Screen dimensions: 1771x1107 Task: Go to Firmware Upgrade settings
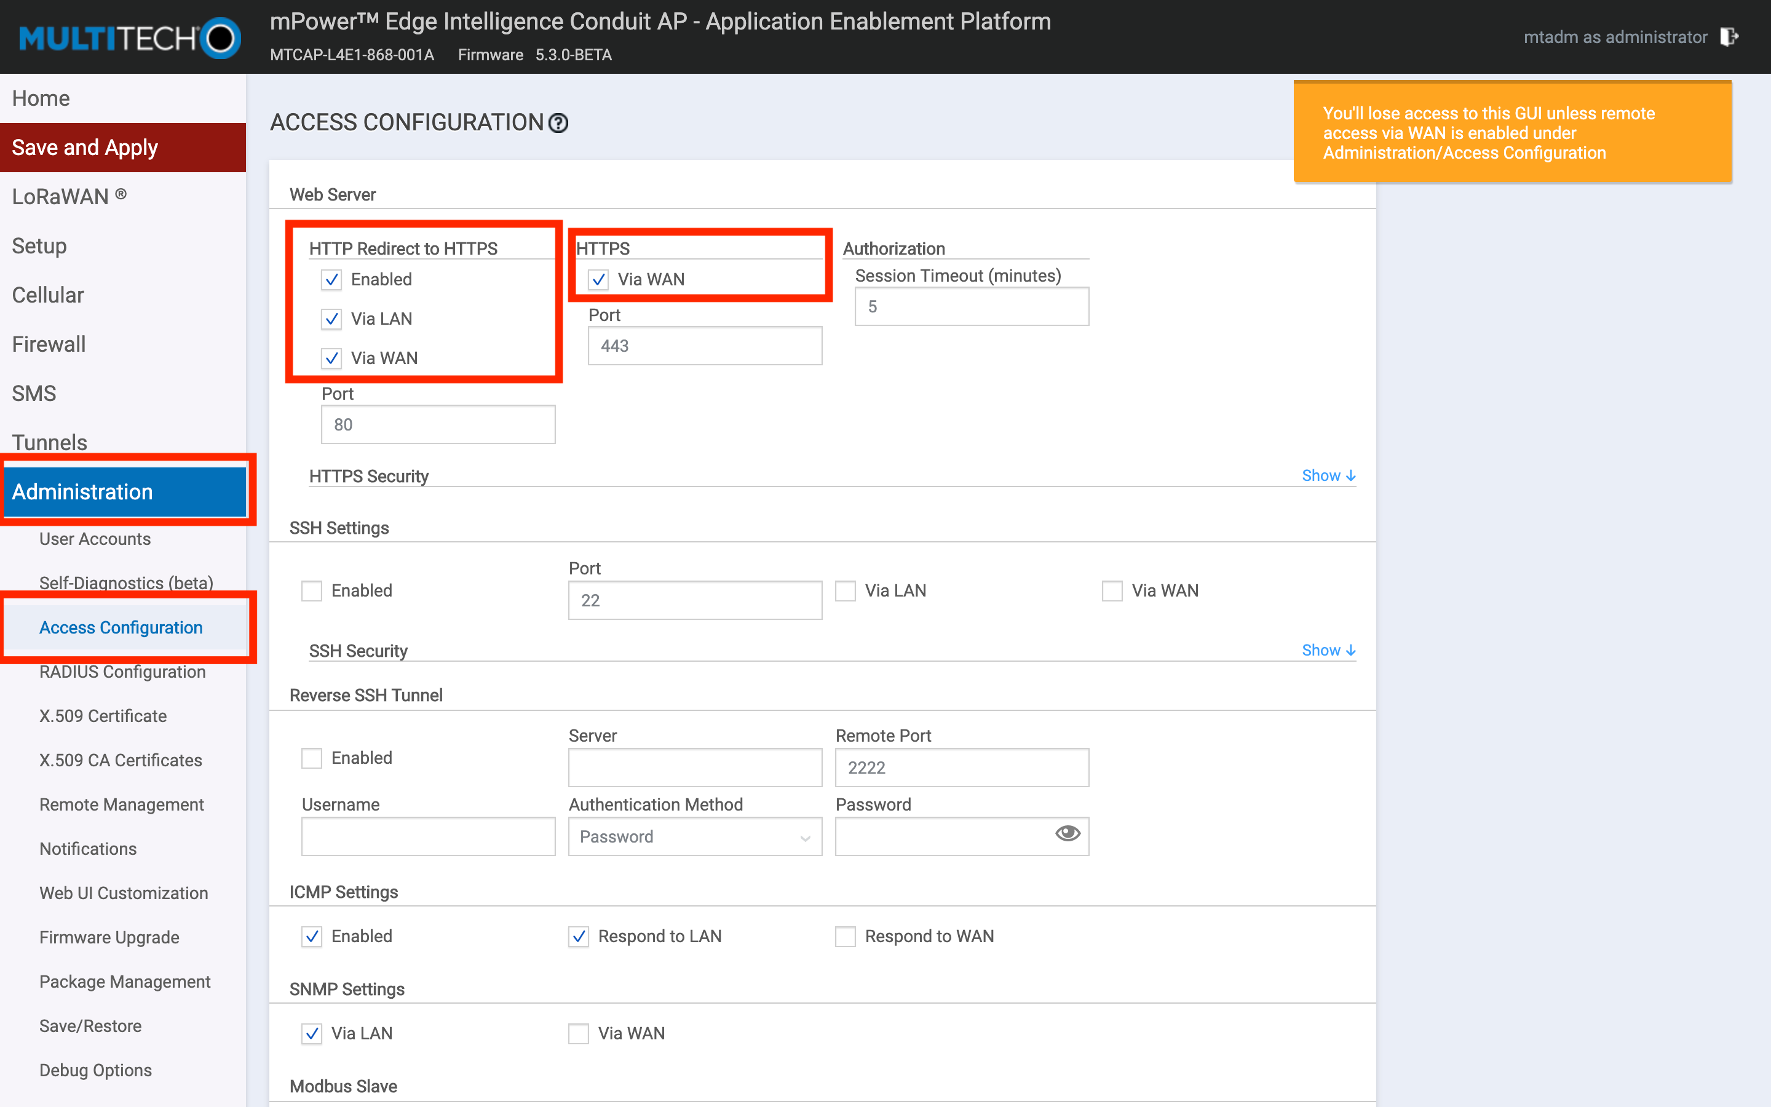(x=109, y=937)
